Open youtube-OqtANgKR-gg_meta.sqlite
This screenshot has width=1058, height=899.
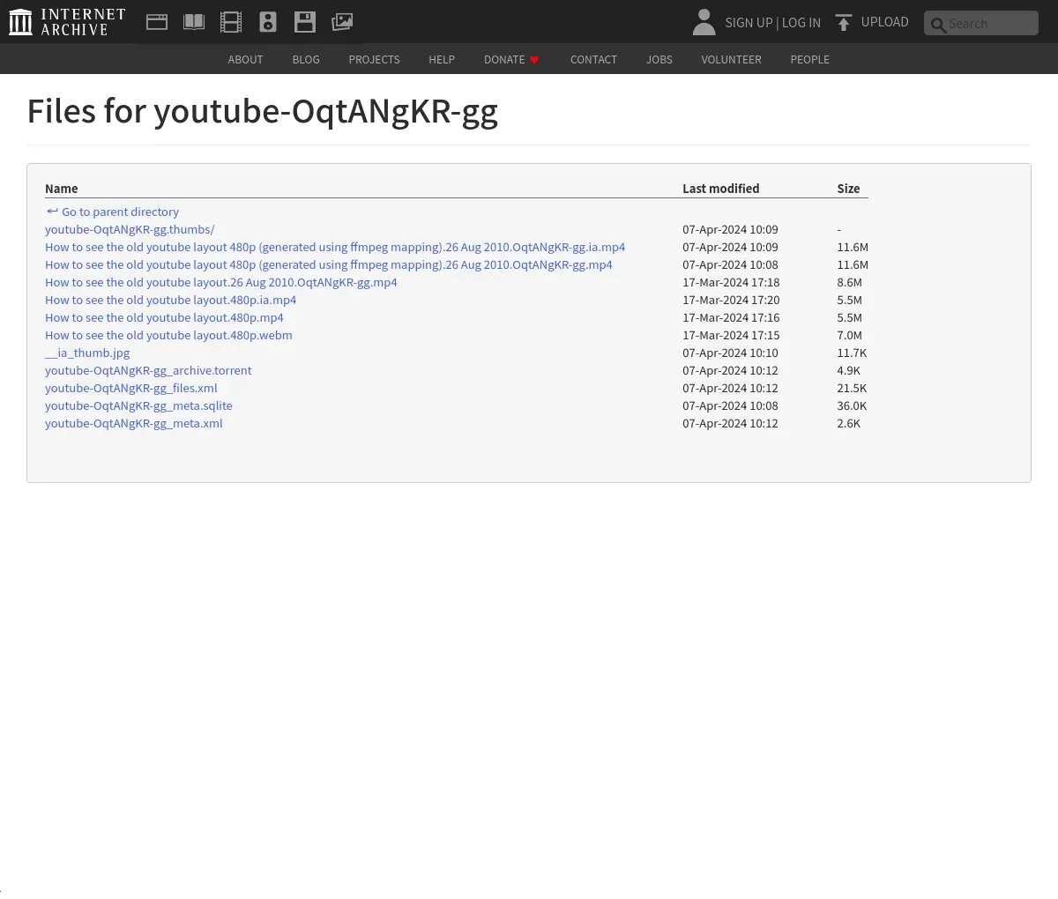[138, 405]
